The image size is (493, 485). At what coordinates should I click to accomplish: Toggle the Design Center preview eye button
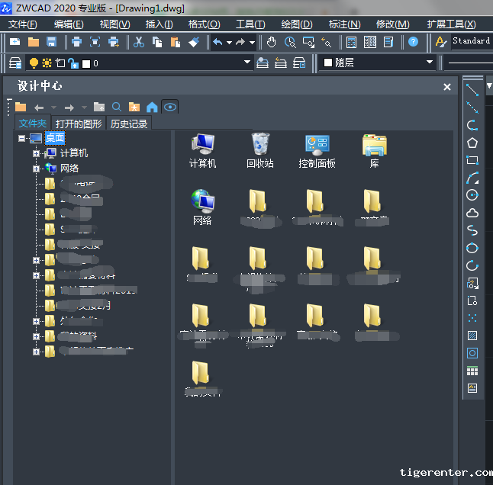point(170,107)
